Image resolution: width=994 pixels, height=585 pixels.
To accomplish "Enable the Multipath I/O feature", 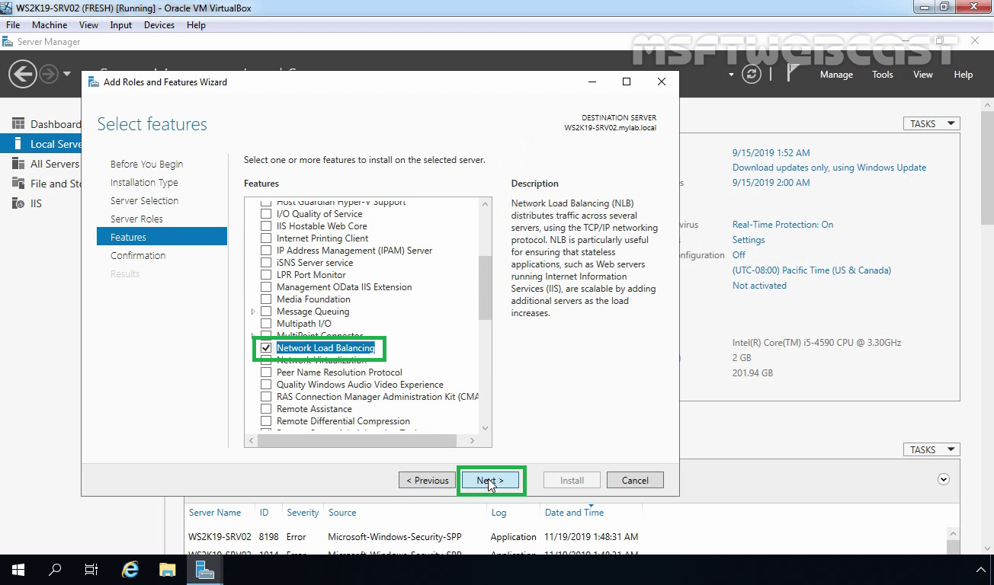I will point(266,323).
